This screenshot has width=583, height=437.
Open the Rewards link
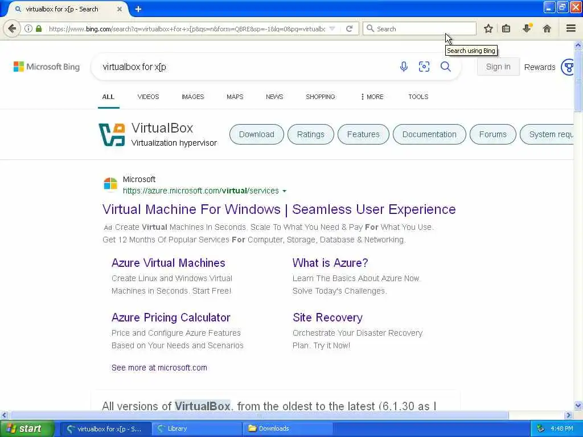tap(540, 67)
